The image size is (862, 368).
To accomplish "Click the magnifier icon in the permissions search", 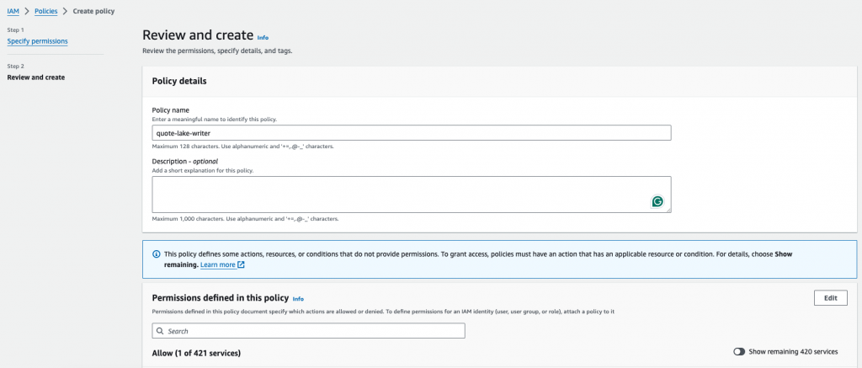I will 160,331.
